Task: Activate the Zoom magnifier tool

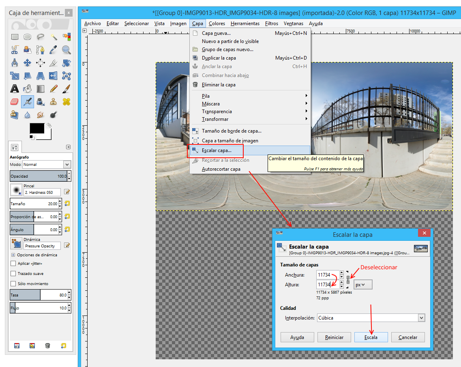Action: coord(66,50)
